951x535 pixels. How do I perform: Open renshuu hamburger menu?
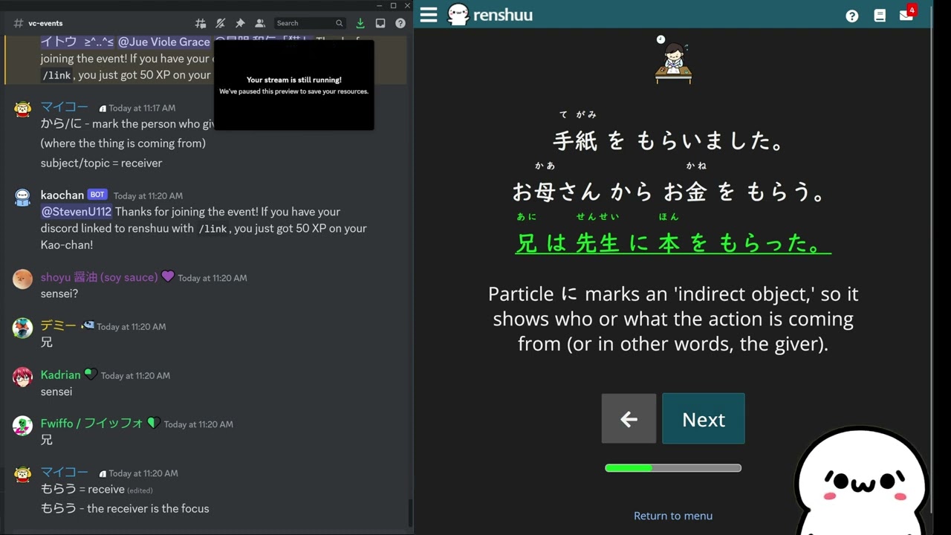coord(429,14)
